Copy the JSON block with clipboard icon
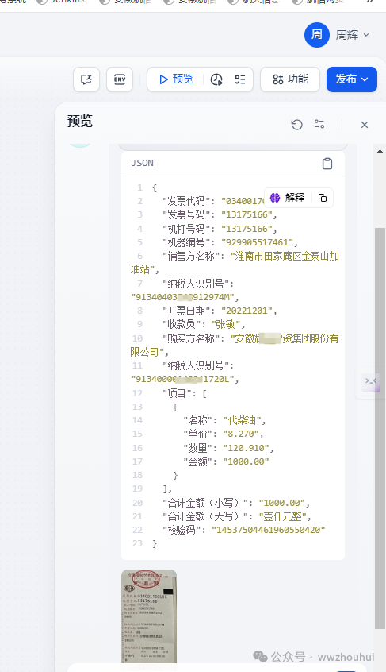 327,164
